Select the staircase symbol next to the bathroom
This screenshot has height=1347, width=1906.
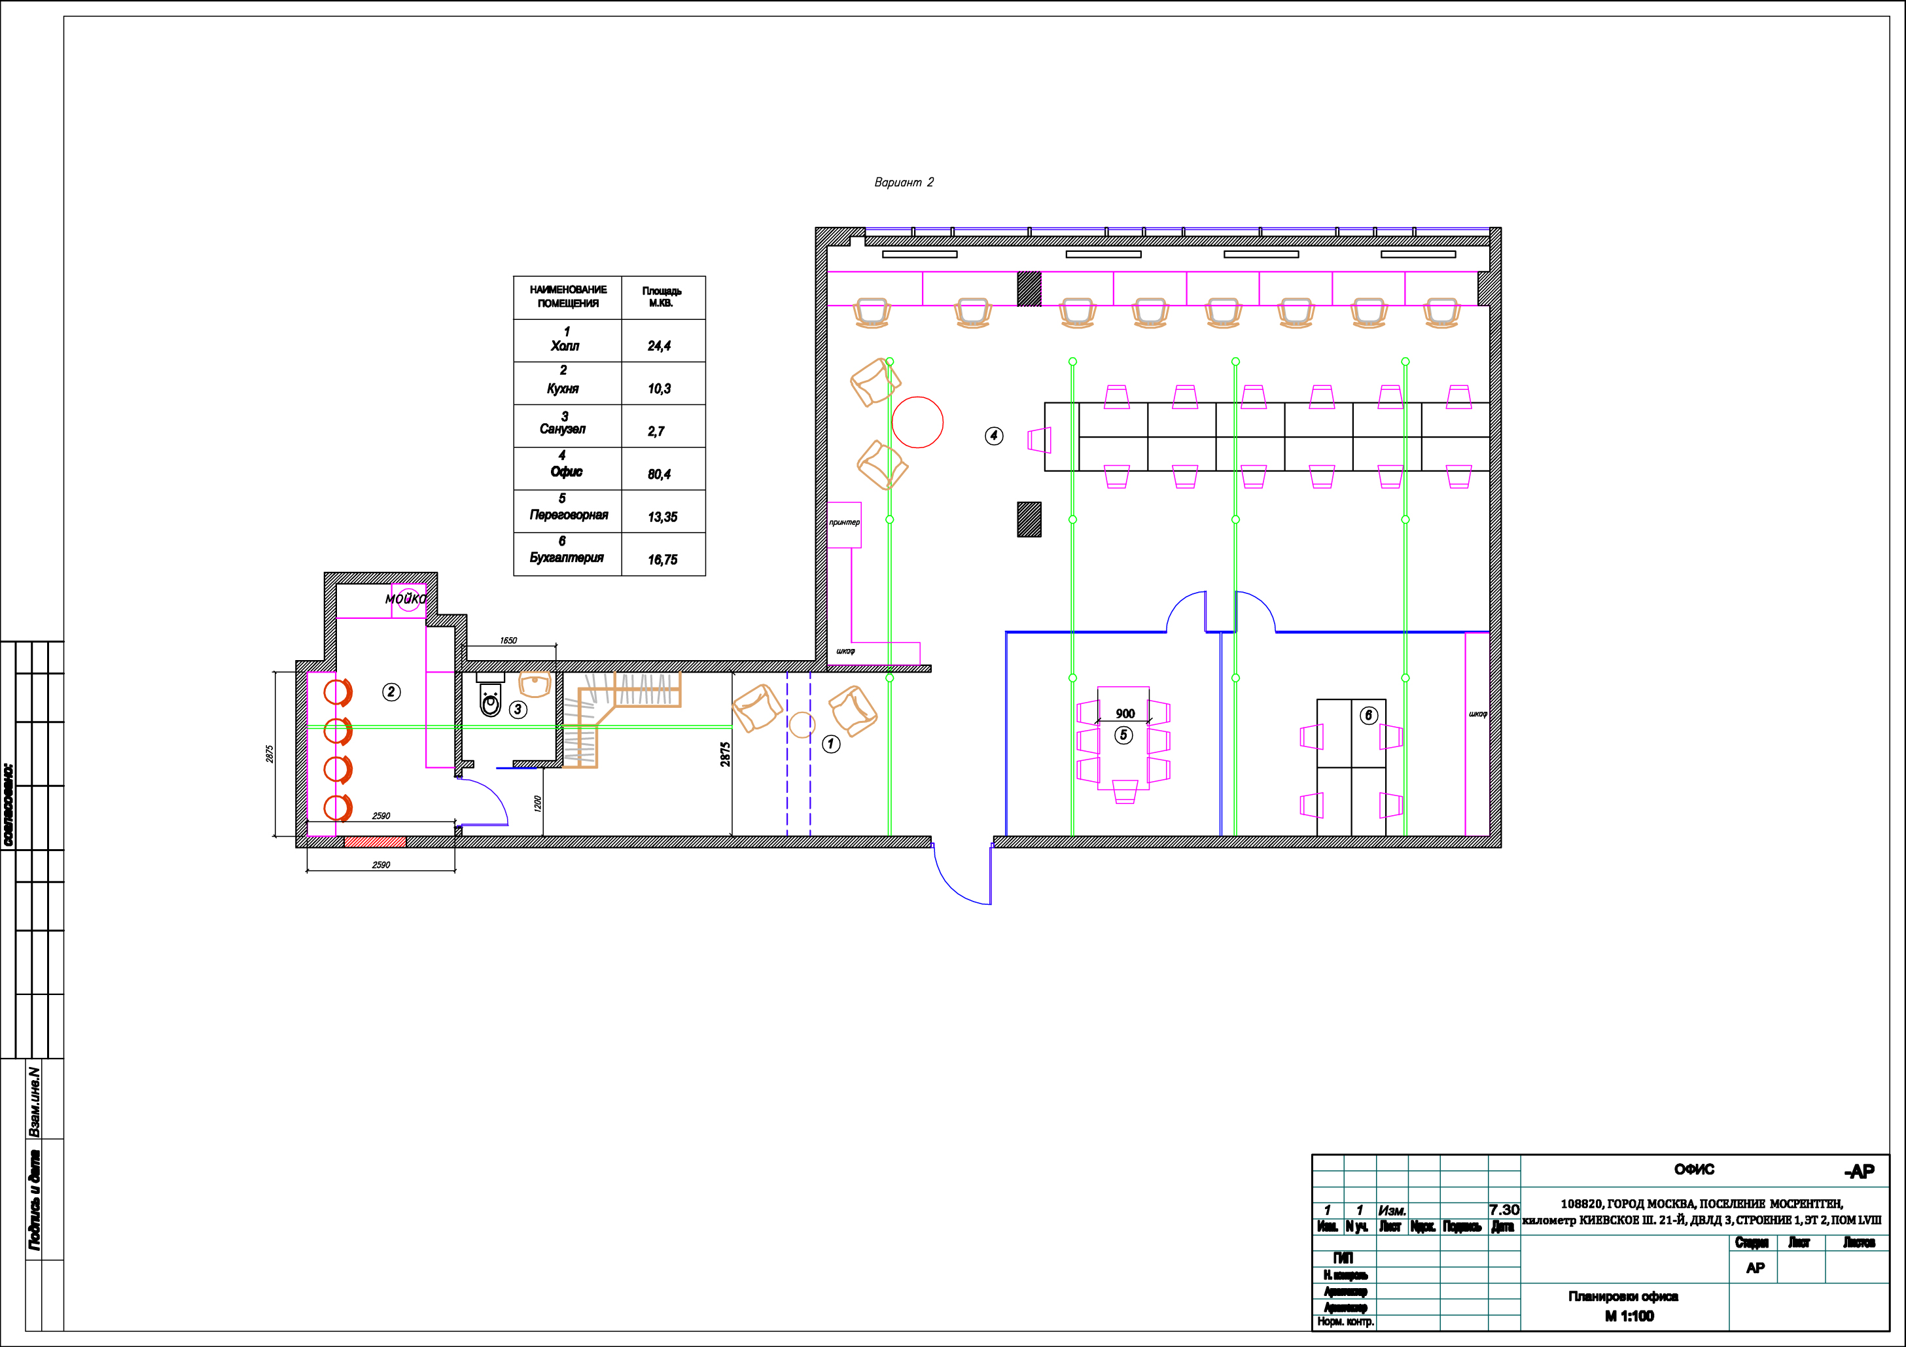[x=621, y=719]
